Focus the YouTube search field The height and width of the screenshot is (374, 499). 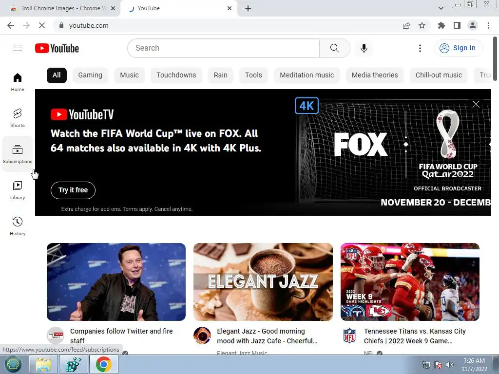click(x=223, y=48)
